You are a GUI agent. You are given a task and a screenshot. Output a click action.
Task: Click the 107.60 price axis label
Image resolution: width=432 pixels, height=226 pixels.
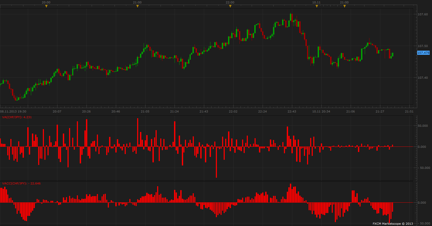click(x=423, y=14)
